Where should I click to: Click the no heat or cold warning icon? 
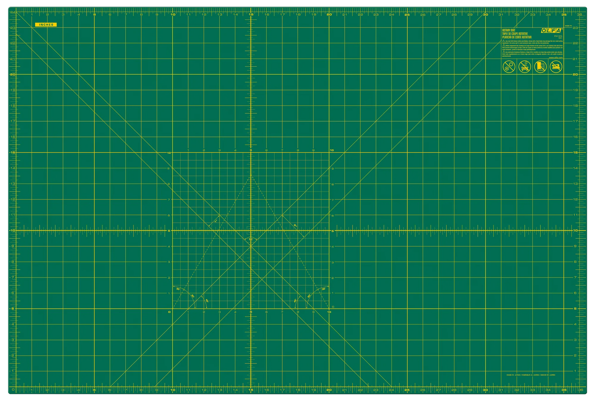point(508,67)
